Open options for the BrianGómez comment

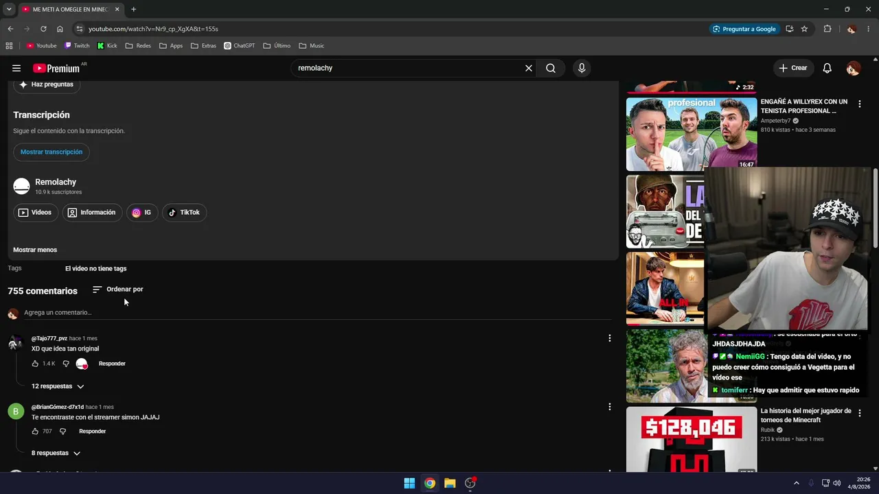[x=609, y=407]
